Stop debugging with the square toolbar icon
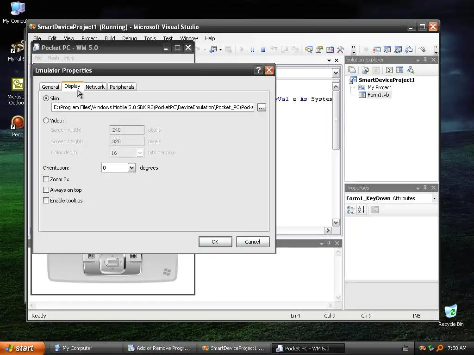Image resolution: width=474 pixels, height=355 pixels. coord(263,49)
